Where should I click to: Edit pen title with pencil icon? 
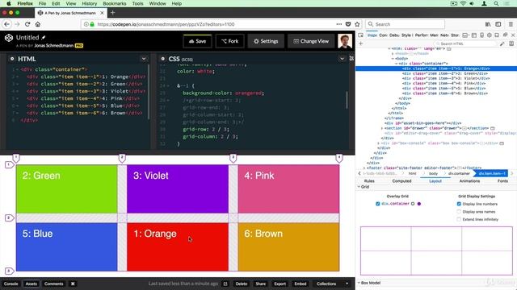[x=43, y=38]
